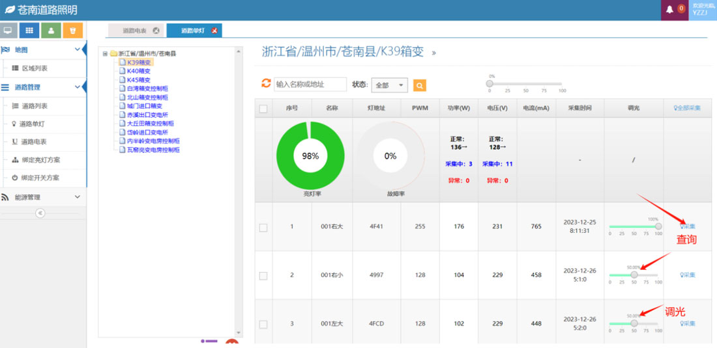Click the blue grid shortcut icon
This screenshot has height=348, width=717.
click(x=29, y=30)
